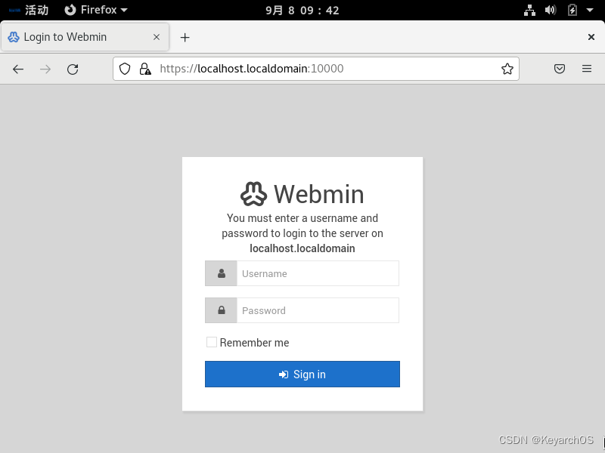Image resolution: width=605 pixels, height=453 pixels.
Task: Open the Pocket save icon
Action: (x=560, y=69)
